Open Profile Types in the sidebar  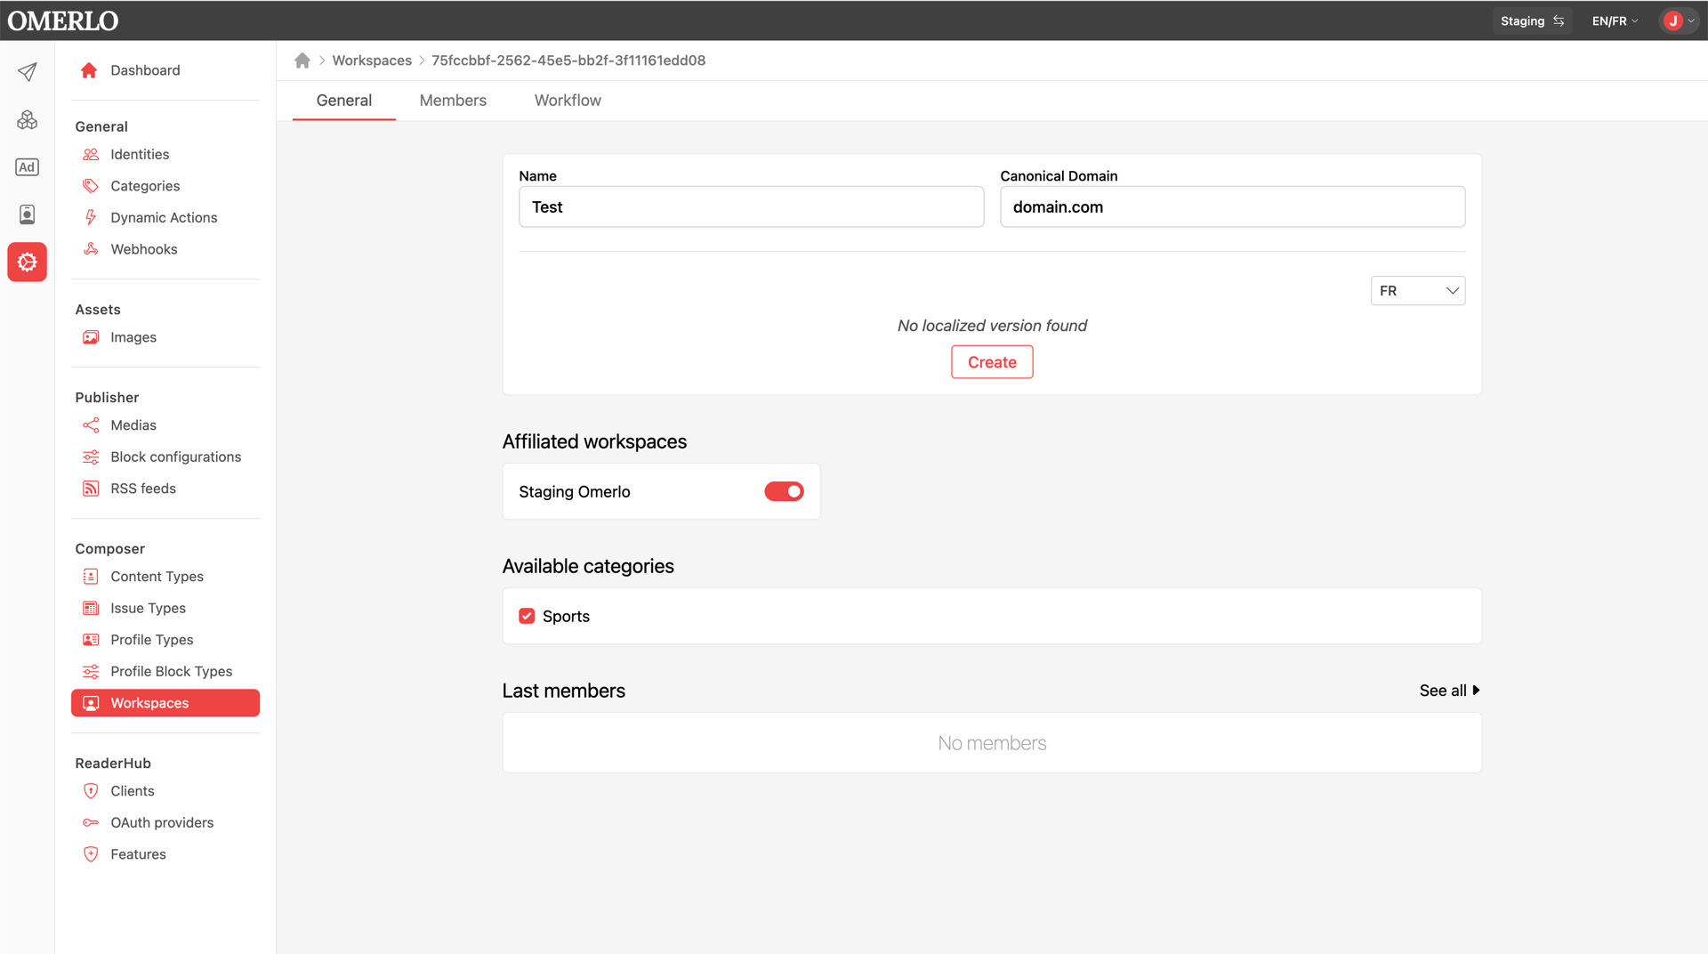point(165,640)
